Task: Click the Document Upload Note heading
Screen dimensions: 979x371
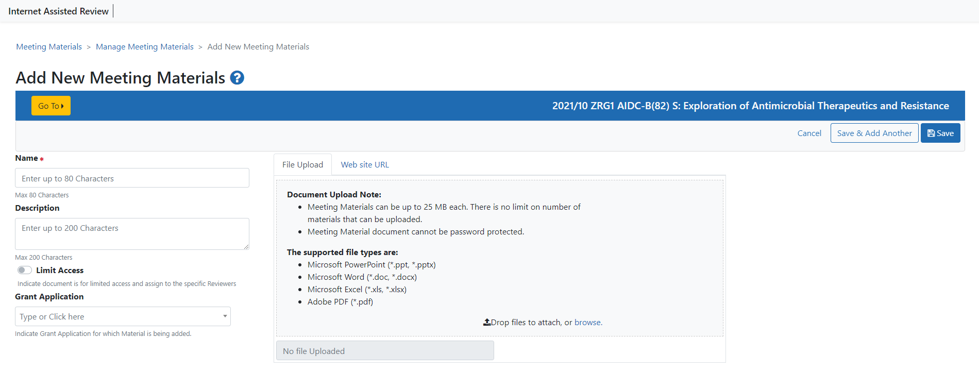Action: pyautogui.click(x=334, y=194)
